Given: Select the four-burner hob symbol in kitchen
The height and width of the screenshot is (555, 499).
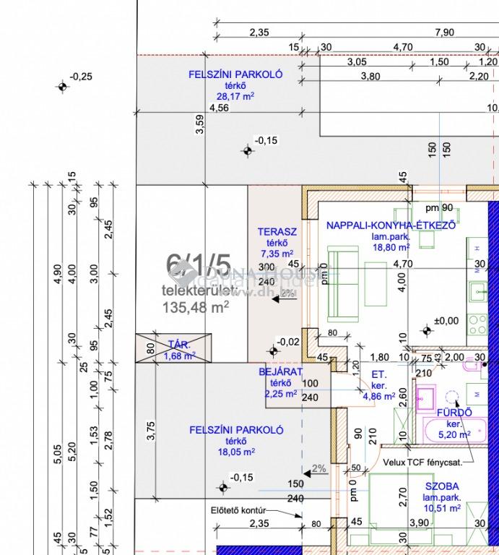Looking at the screenshot, I should [x=477, y=325].
